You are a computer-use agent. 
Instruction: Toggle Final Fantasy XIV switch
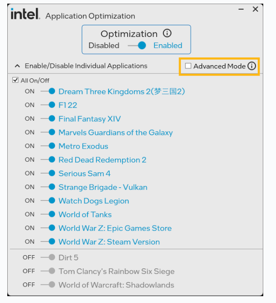coord(48,118)
